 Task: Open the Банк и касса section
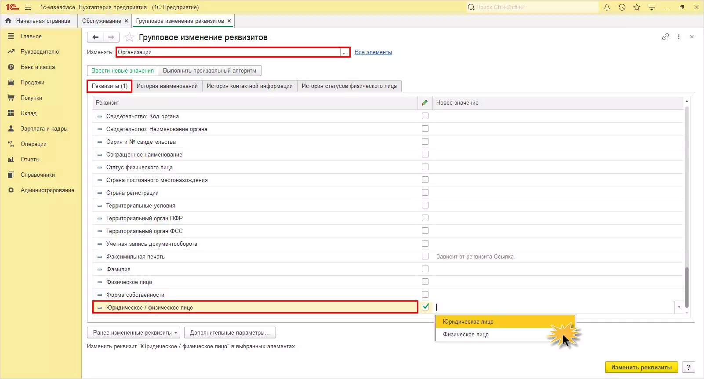pos(38,67)
